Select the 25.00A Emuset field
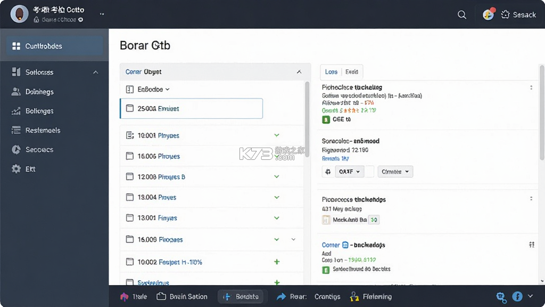This screenshot has width=545, height=307. point(192,109)
